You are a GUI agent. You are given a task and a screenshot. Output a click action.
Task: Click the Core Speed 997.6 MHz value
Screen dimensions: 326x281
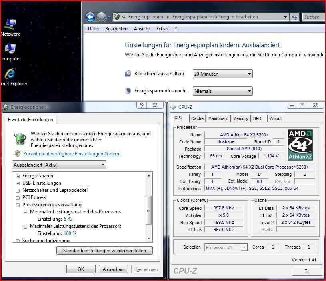pyautogui.click(x=224, y=208)
